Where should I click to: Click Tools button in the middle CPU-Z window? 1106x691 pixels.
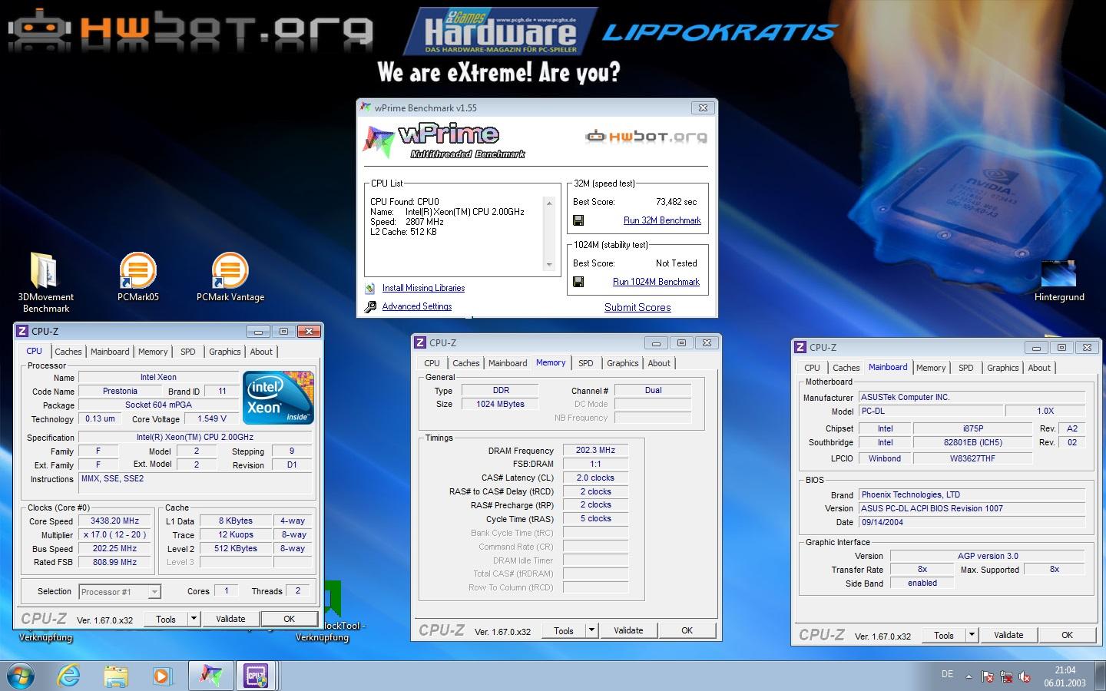(564, 630)
